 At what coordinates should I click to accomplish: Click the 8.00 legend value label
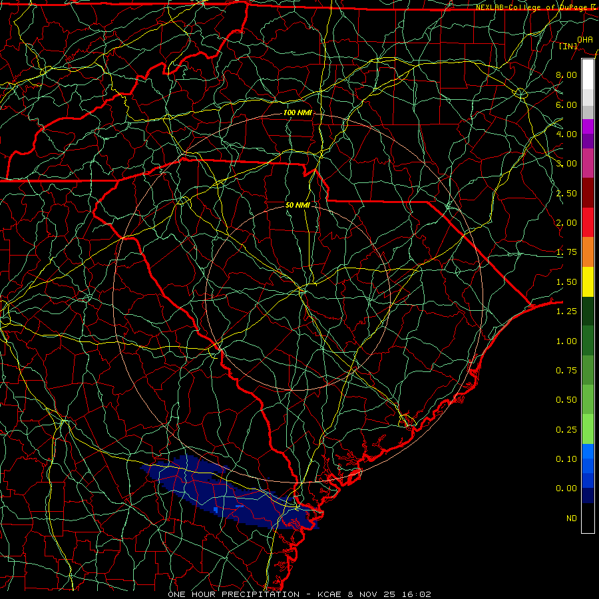tap(566, 75)
